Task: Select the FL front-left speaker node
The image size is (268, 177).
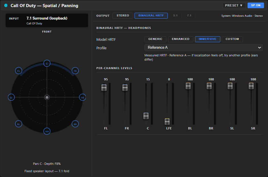Action: click(x=18, y=71)
